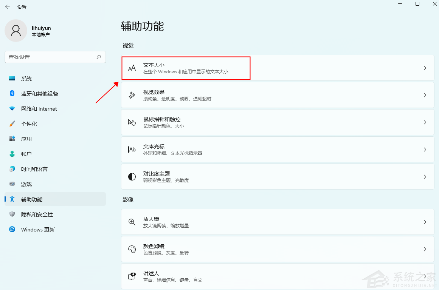The height and width of the screenshot is (290, 439).
Task: Go to 蓝牙和其他设备 category
Action: tap(55, 94)
